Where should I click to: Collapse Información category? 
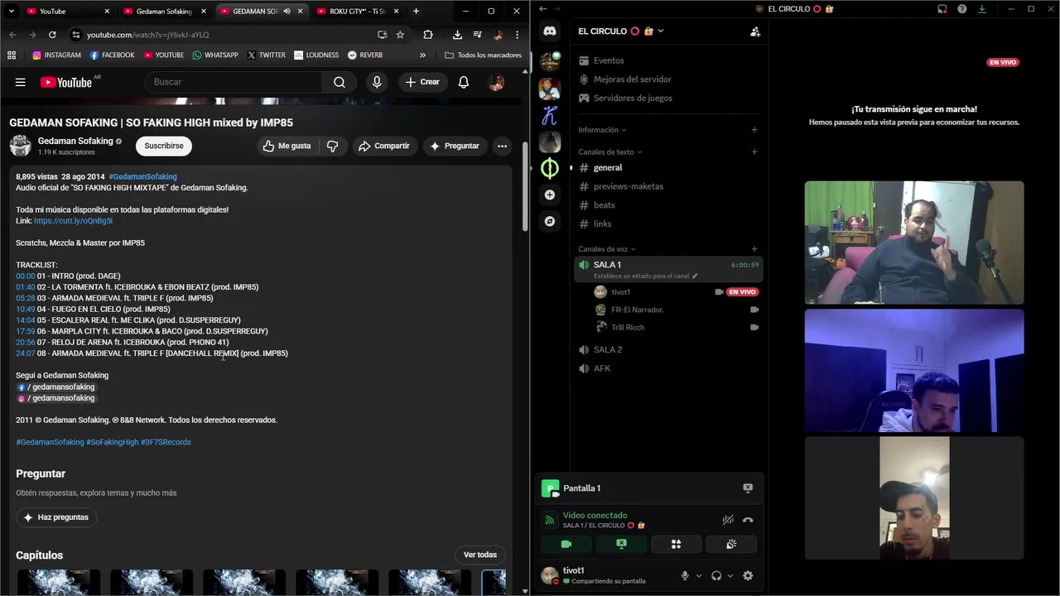602,130
